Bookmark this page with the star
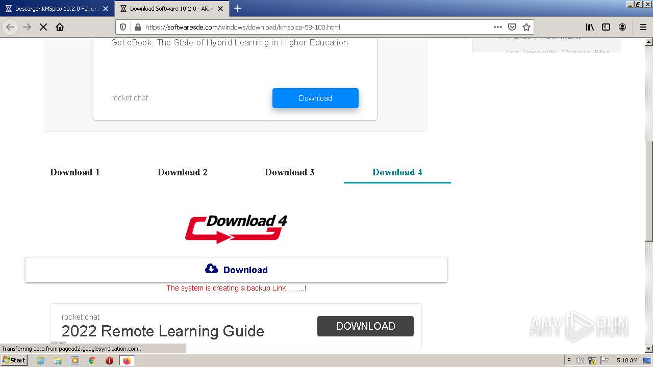The width and height of the screenshot is (653, 367). (x=526, y=27)
